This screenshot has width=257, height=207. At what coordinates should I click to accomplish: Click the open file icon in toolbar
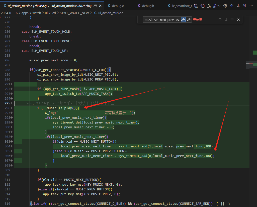coord(203,6)
